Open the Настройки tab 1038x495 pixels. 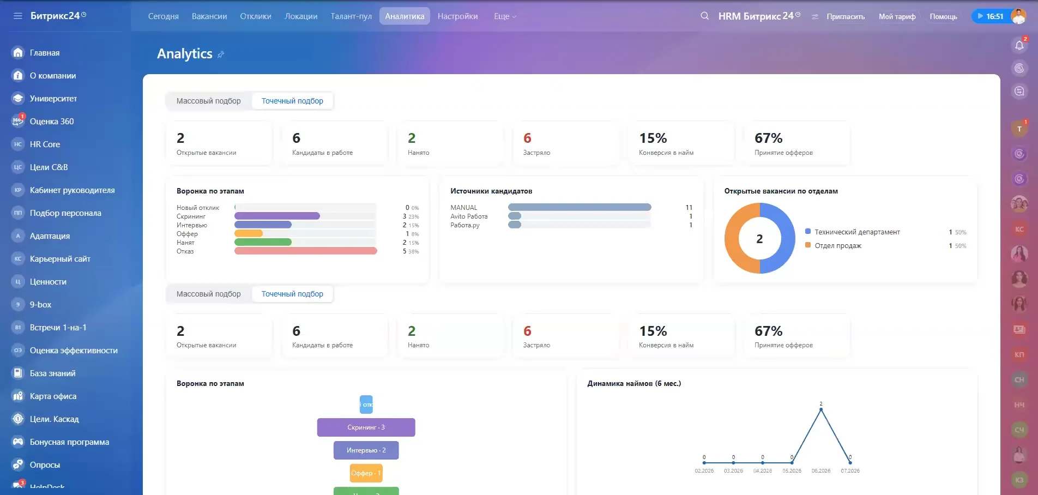point(458,16)
